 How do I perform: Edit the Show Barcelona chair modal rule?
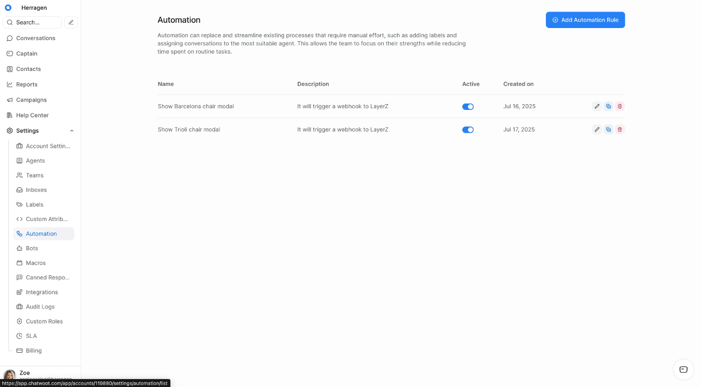(x=597, y=106)
